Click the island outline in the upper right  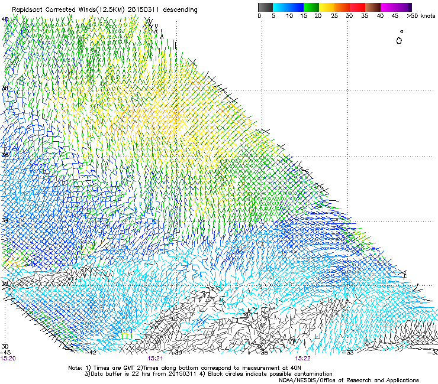(x=399, y=40)
